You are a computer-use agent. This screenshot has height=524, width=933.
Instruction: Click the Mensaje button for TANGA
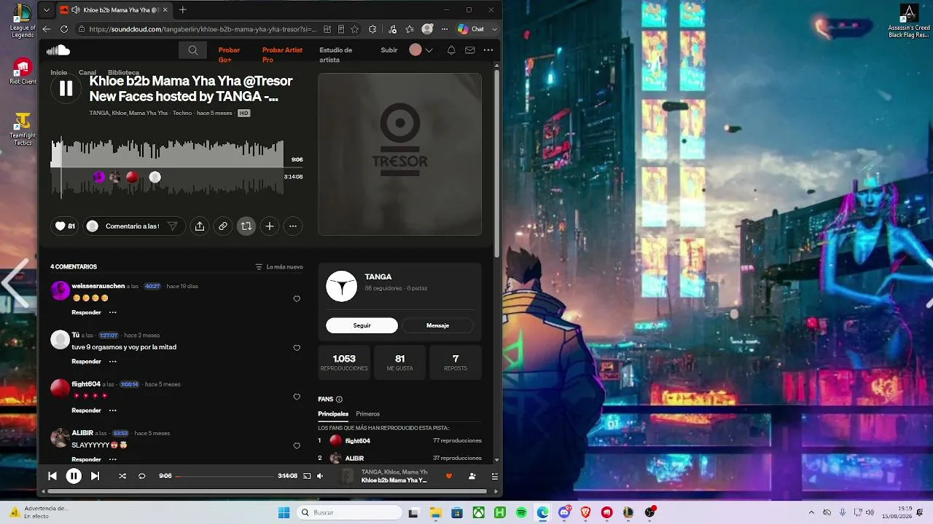click(437, 325)
